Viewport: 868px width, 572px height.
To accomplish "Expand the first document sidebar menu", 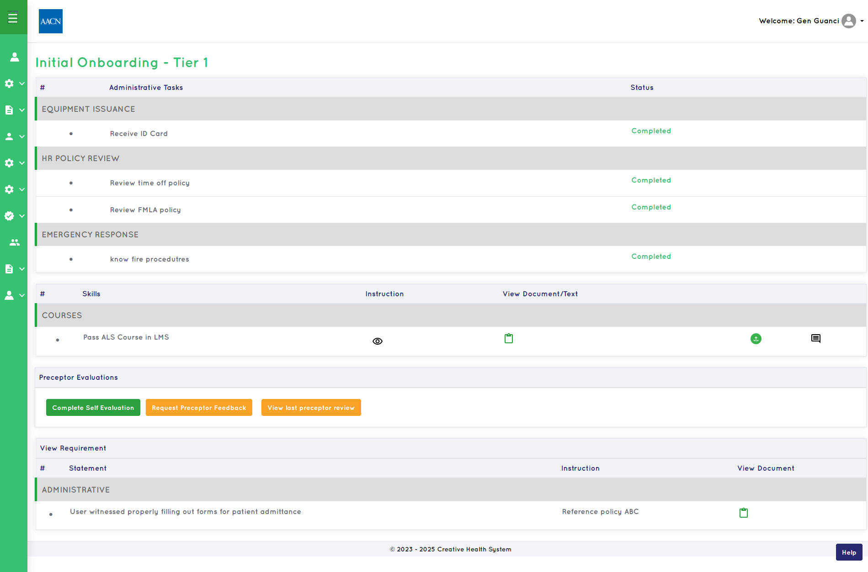I will [x=14, y=110].
